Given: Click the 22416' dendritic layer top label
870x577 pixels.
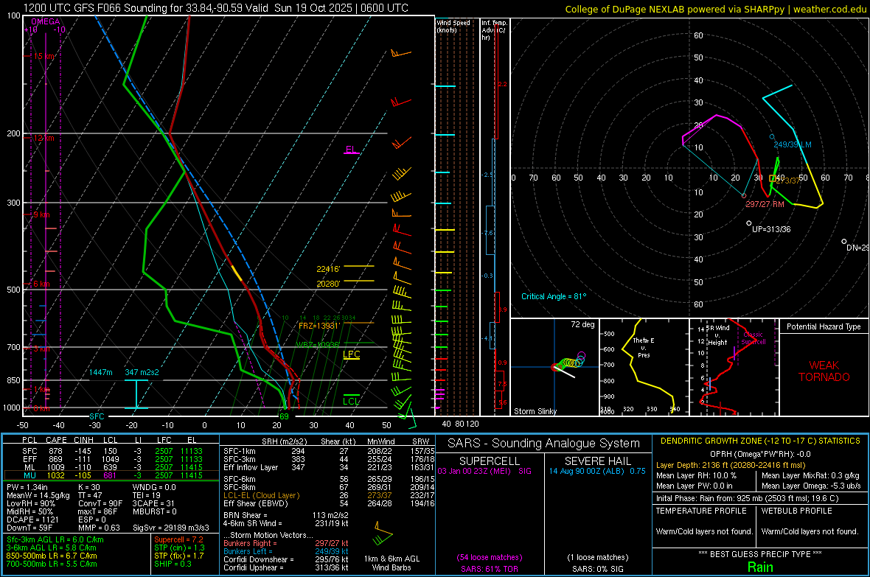Looking at the screenshot, I should [328, 269].
